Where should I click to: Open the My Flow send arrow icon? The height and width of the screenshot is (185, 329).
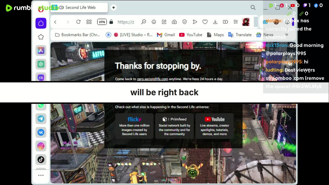click(x=195, y=22)
